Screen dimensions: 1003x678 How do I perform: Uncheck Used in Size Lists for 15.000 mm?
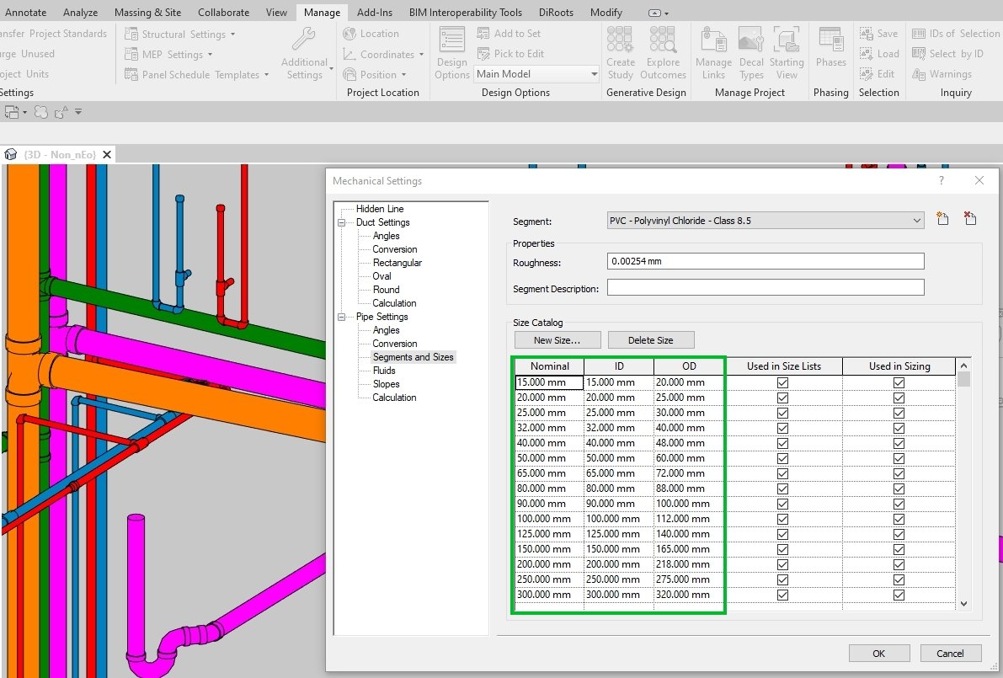click(782, 382)
